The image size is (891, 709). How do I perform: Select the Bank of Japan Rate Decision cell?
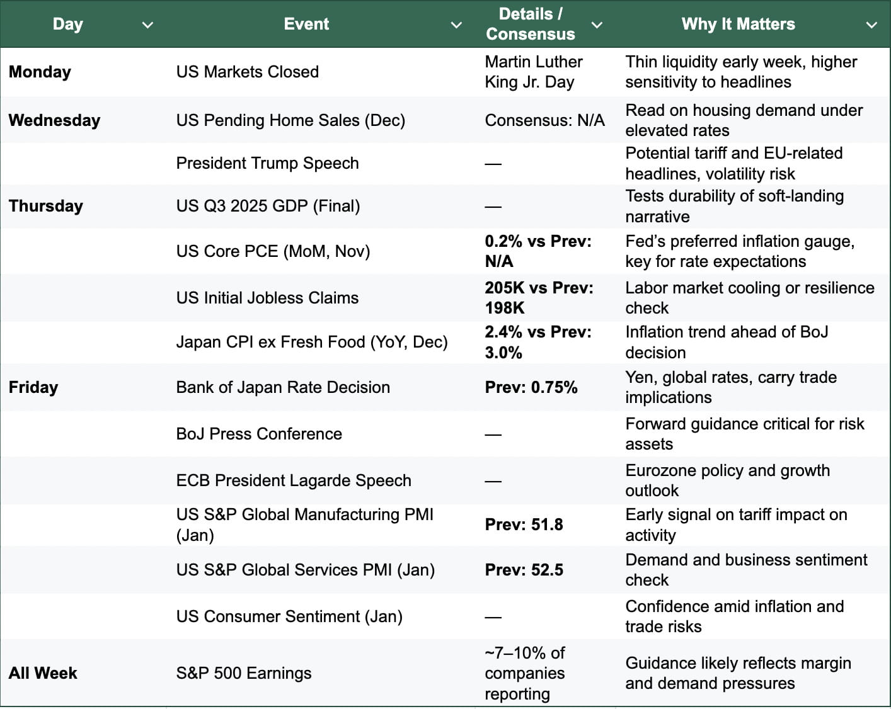pos(283,387)
